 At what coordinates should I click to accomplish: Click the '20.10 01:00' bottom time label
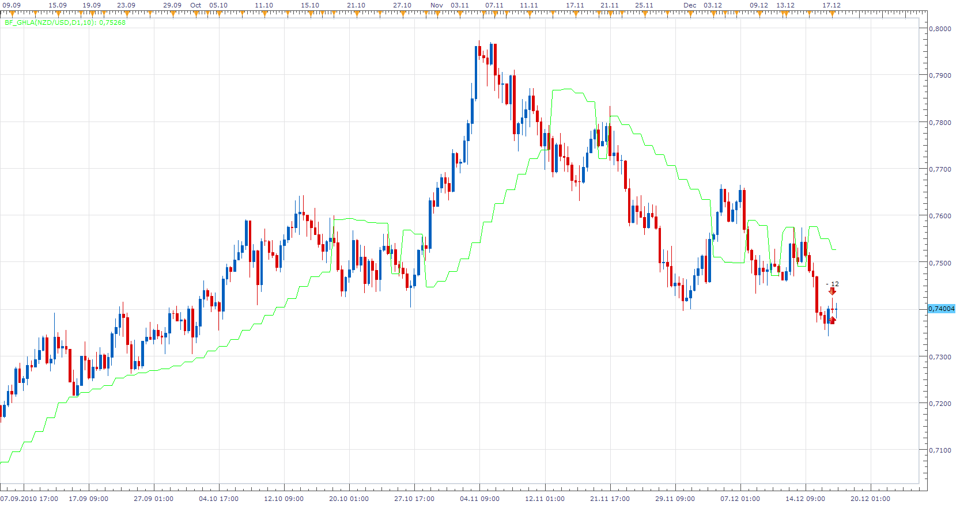[349, 499]
